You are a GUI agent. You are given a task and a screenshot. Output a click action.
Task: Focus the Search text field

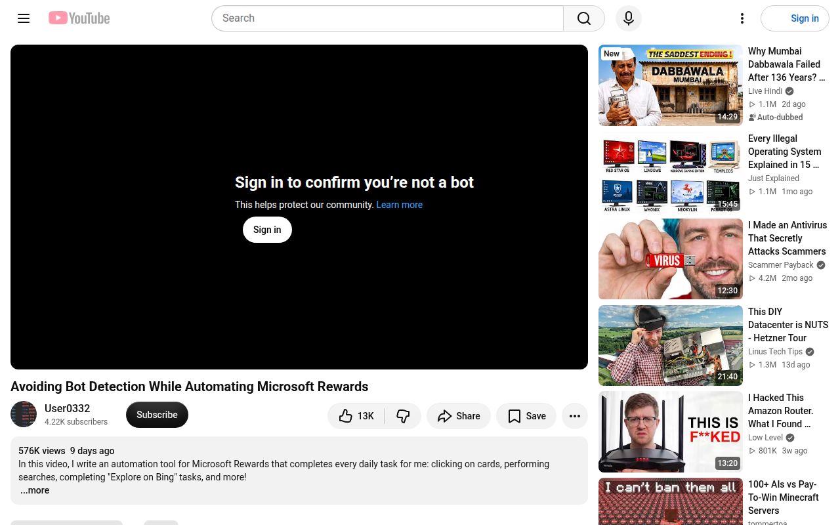[387, 18]
